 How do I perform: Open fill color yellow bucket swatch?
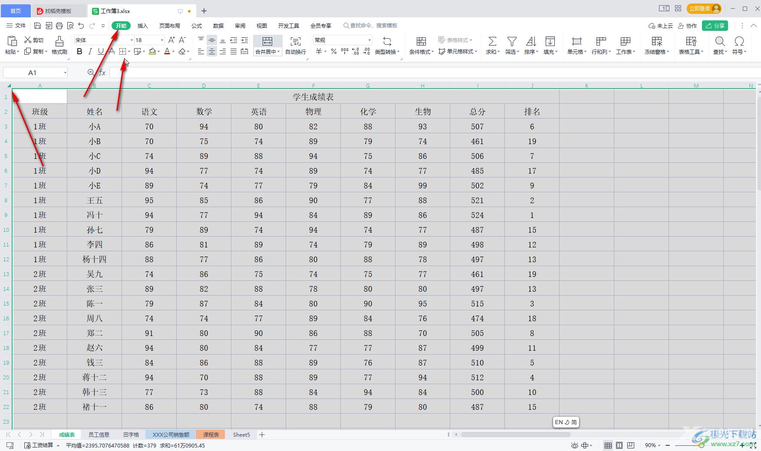pos(152,52)
